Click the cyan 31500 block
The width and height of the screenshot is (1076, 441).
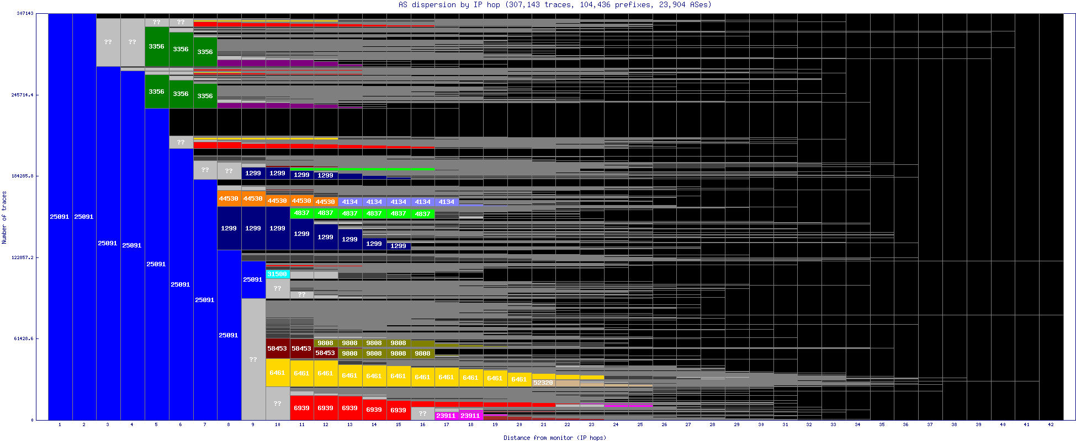pyautogui.click(x=278, y=274)
